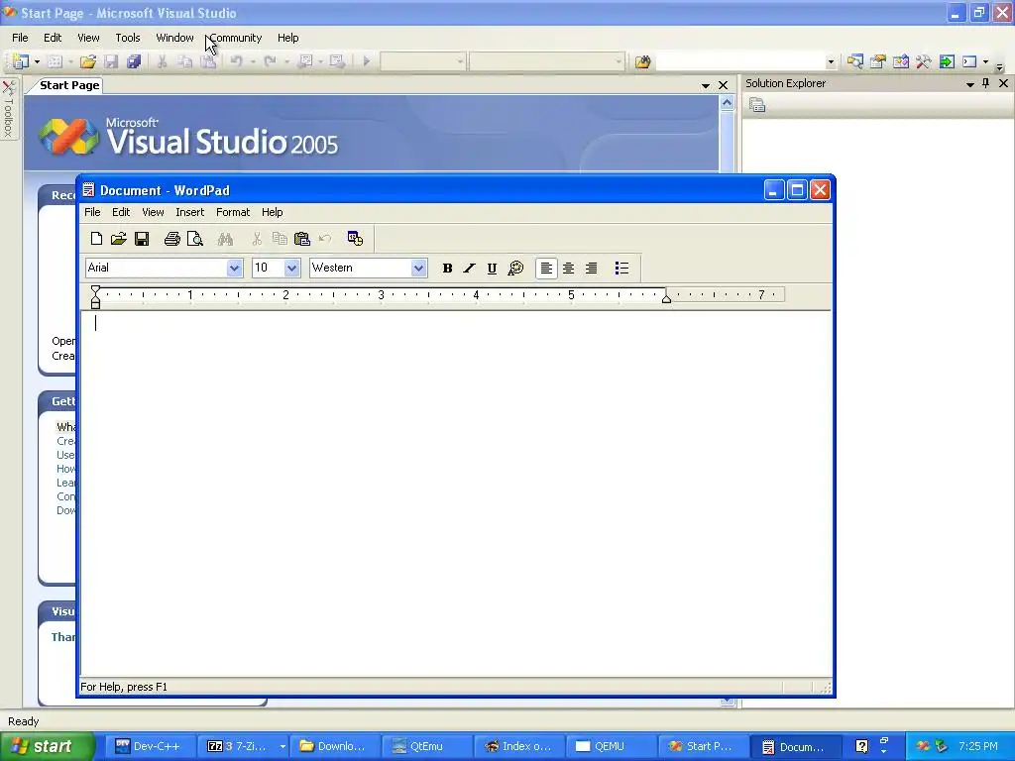Click WordPad's Open file icon
Image resolution: width=1015 pixels, height=761 pixels.
click(119, 239)
